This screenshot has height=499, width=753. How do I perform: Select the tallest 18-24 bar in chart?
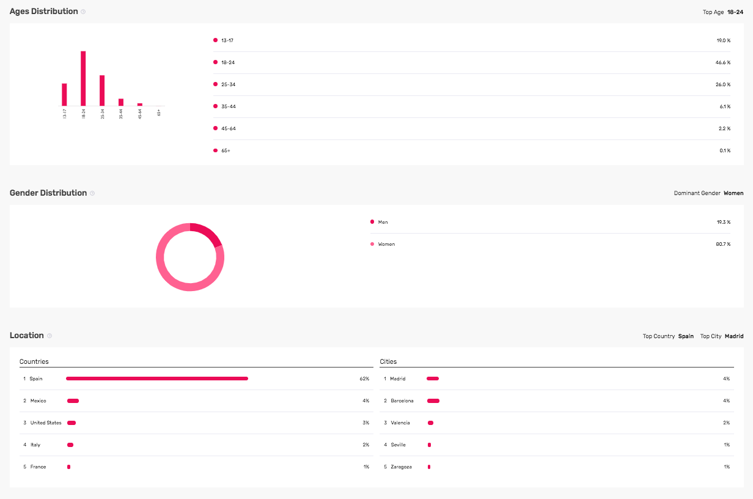pos(83,78)
